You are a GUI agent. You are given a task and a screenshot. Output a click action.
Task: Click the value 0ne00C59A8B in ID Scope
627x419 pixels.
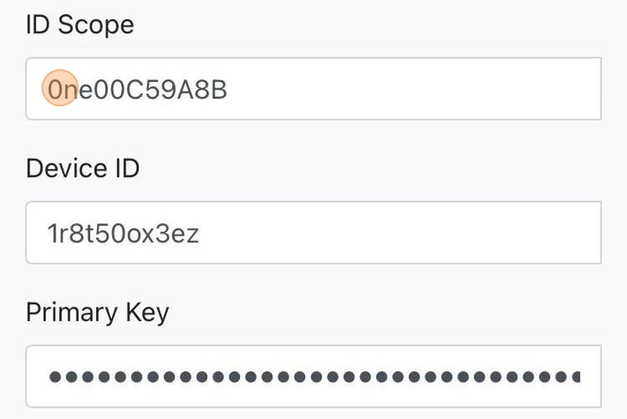(x=137, y=90)
